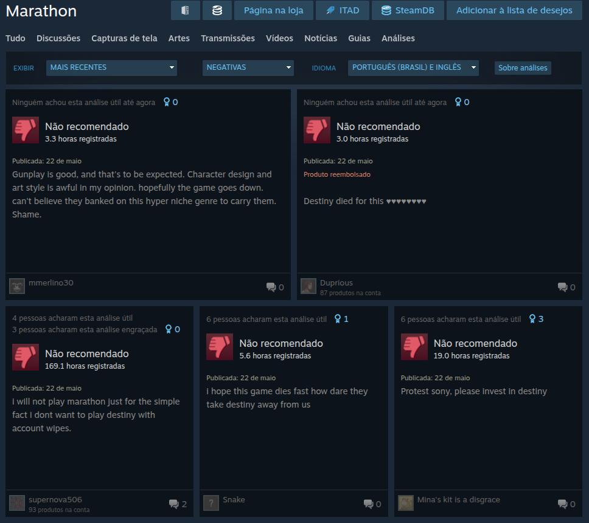Click thumbs-down icon on 19.0 horas review

[x=414, y=347]
